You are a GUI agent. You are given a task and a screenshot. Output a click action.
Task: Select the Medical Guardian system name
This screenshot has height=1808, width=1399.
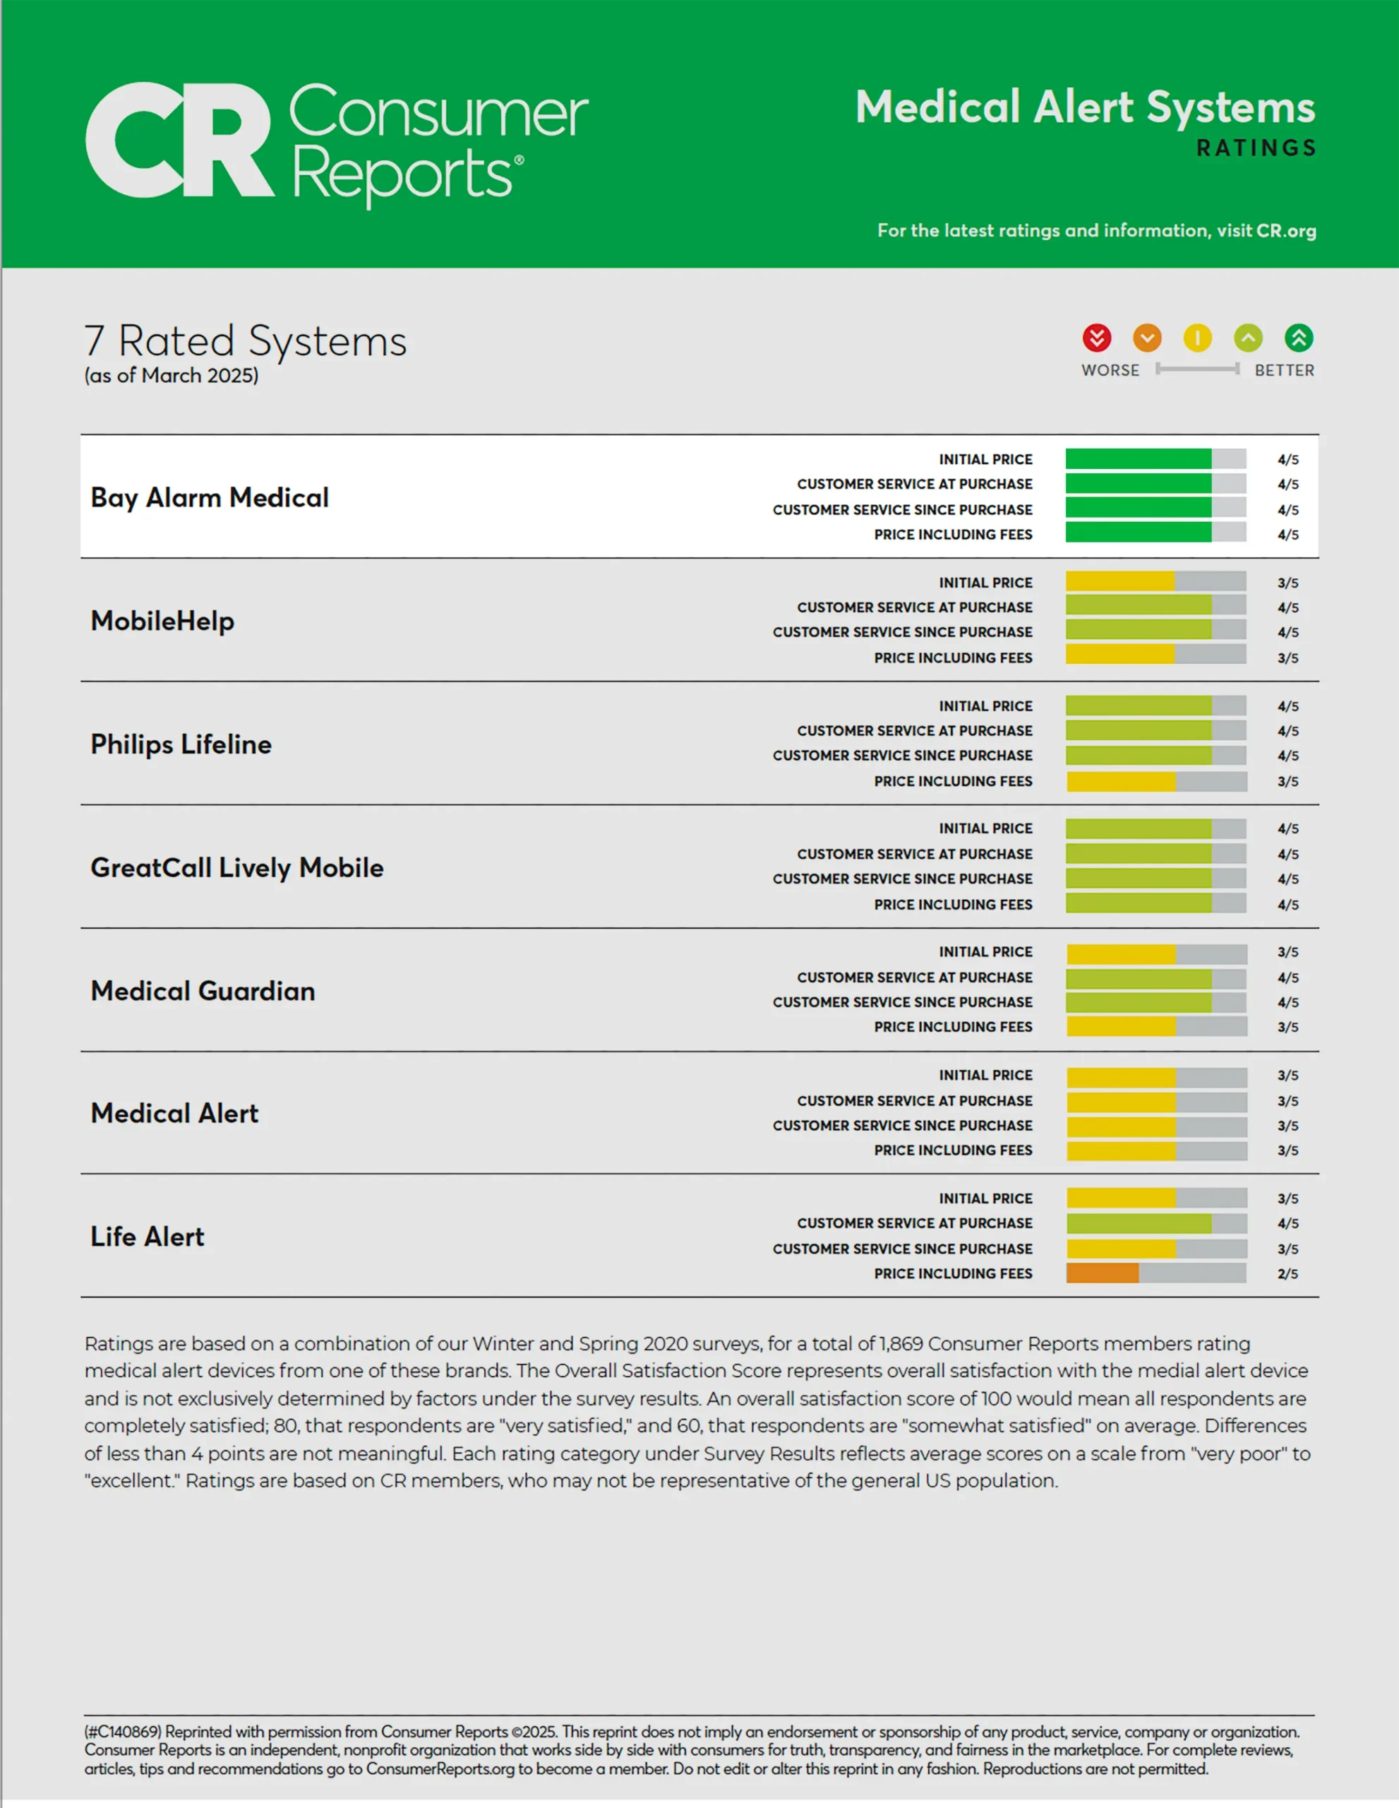click(x=203, y=991)
